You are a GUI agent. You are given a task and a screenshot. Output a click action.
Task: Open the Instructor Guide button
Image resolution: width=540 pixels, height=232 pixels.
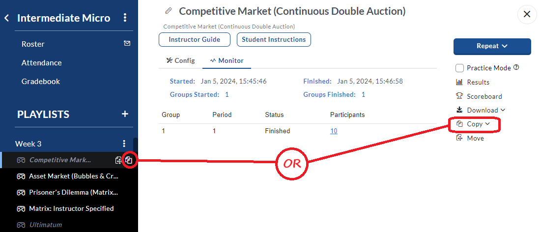(194, 40)
